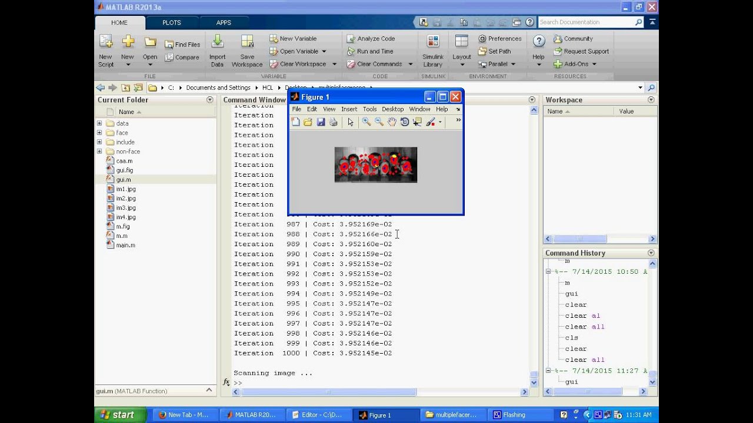The height and width of the screenshot is (423, 753).
Task: Select the Data Cursor tool in Figure 1
Action: pos(418,122)
